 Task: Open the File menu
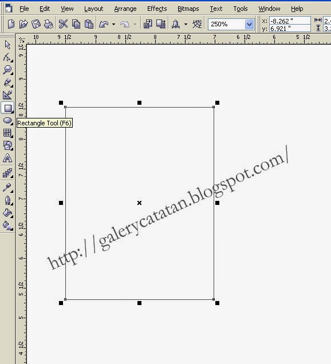24,9
